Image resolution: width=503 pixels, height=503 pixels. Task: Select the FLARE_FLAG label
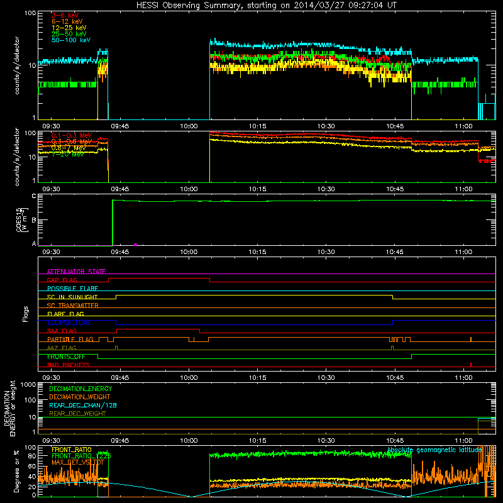[x=65, y=314]
